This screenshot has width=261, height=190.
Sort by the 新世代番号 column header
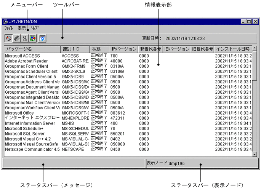[150, 49]
